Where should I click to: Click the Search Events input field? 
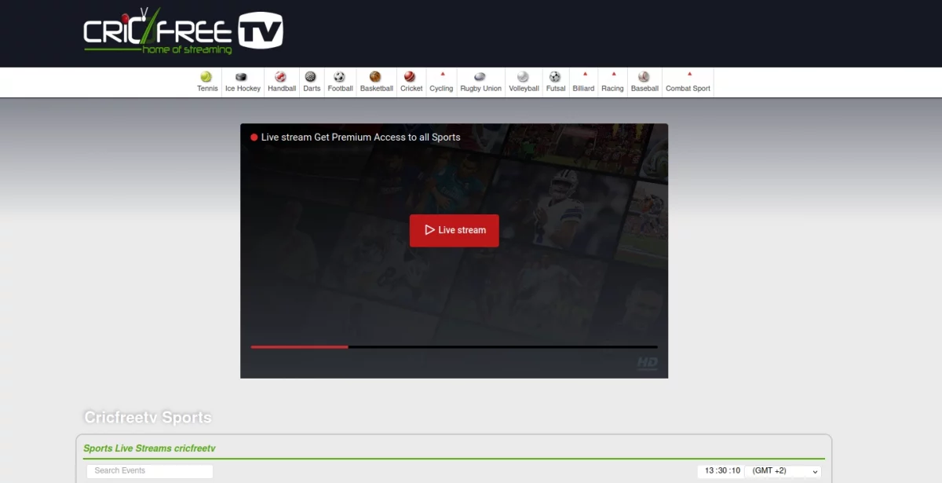click(149, 471)
